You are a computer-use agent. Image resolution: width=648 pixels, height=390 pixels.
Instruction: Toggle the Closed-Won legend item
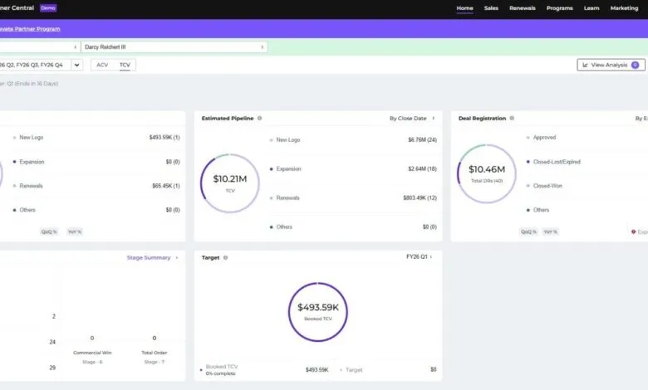tap(544, 186)
